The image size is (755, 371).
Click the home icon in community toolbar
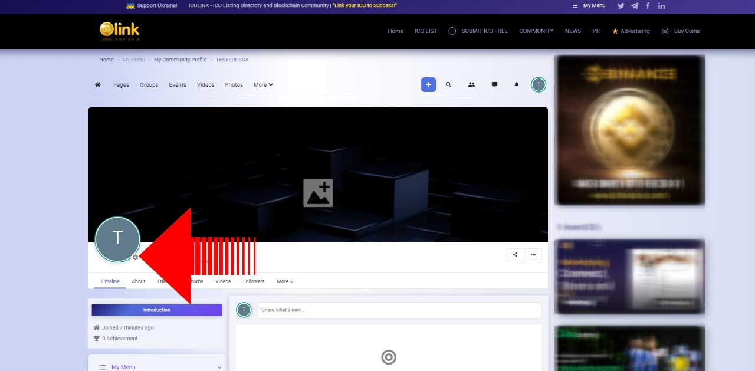(97, 84)
